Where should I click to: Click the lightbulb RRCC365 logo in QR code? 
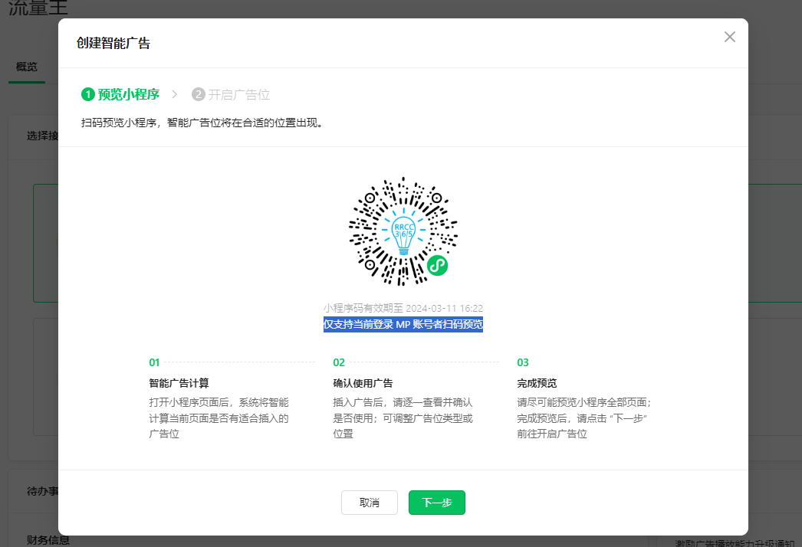[403, 231]
